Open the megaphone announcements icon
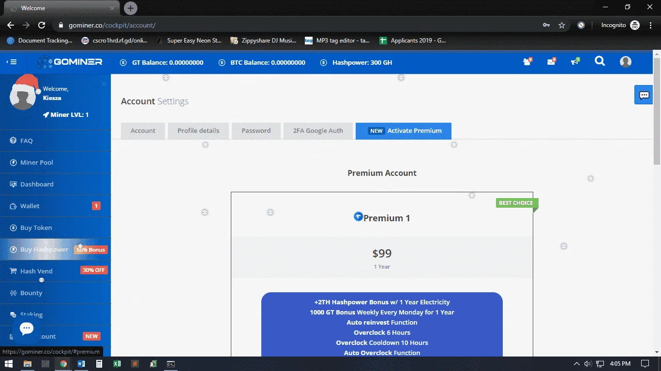The image size is (661, 371). point(575,61)
